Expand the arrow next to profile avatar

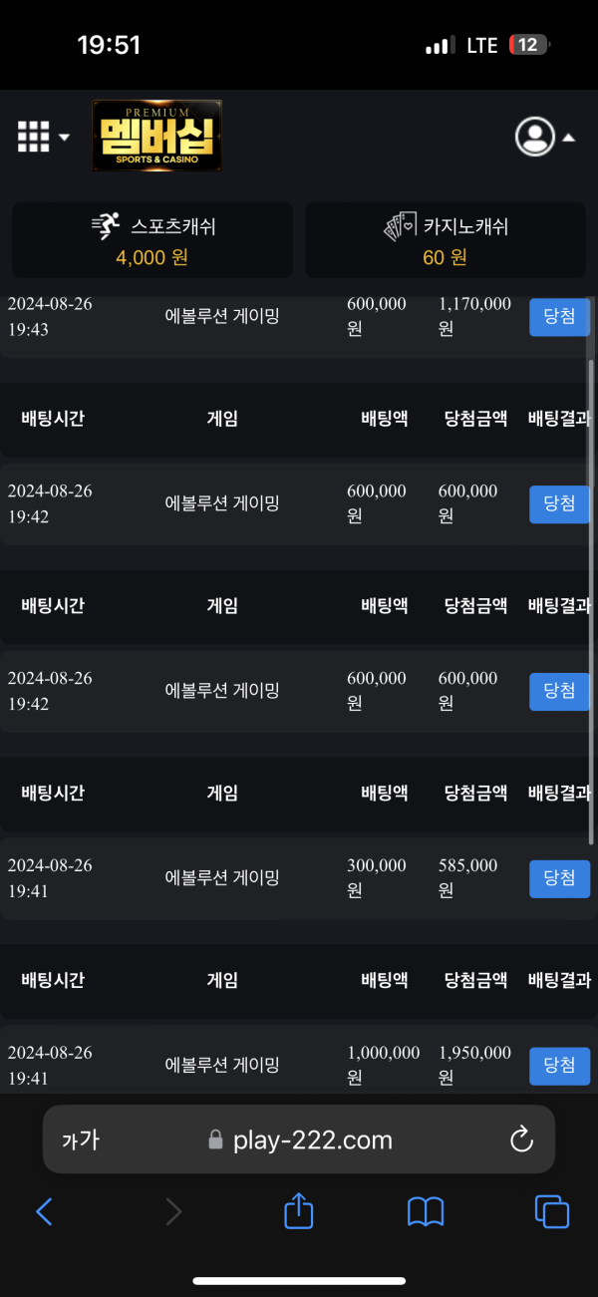coord(569,138)
